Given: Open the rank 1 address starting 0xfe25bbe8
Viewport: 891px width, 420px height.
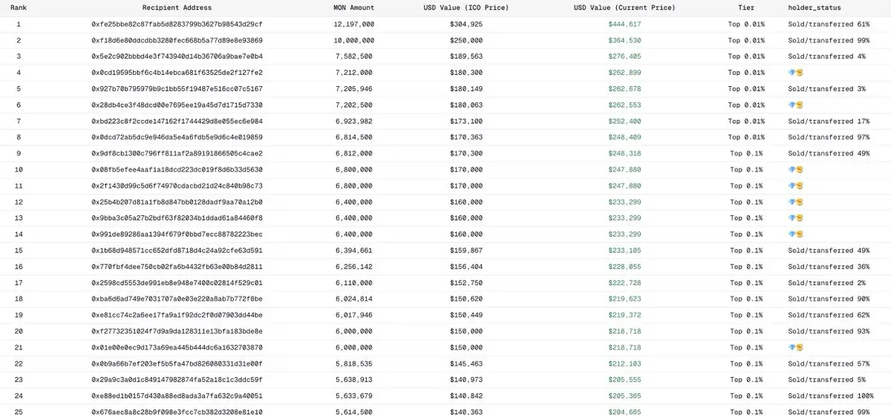Looking at the screenshot, I should pos(177,24).
